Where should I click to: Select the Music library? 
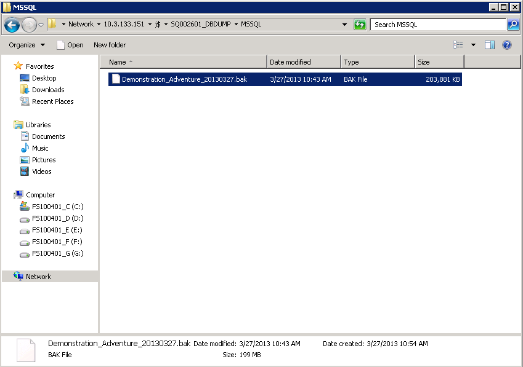click(x=40, y=148)
